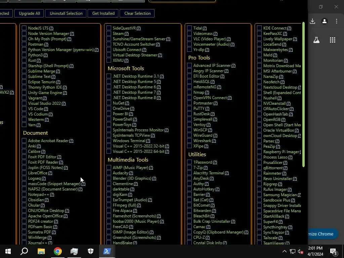The width and height of the screenshot is (344, 258).
Task: Click the Get Installed button
Action: (x=103, y=13)
